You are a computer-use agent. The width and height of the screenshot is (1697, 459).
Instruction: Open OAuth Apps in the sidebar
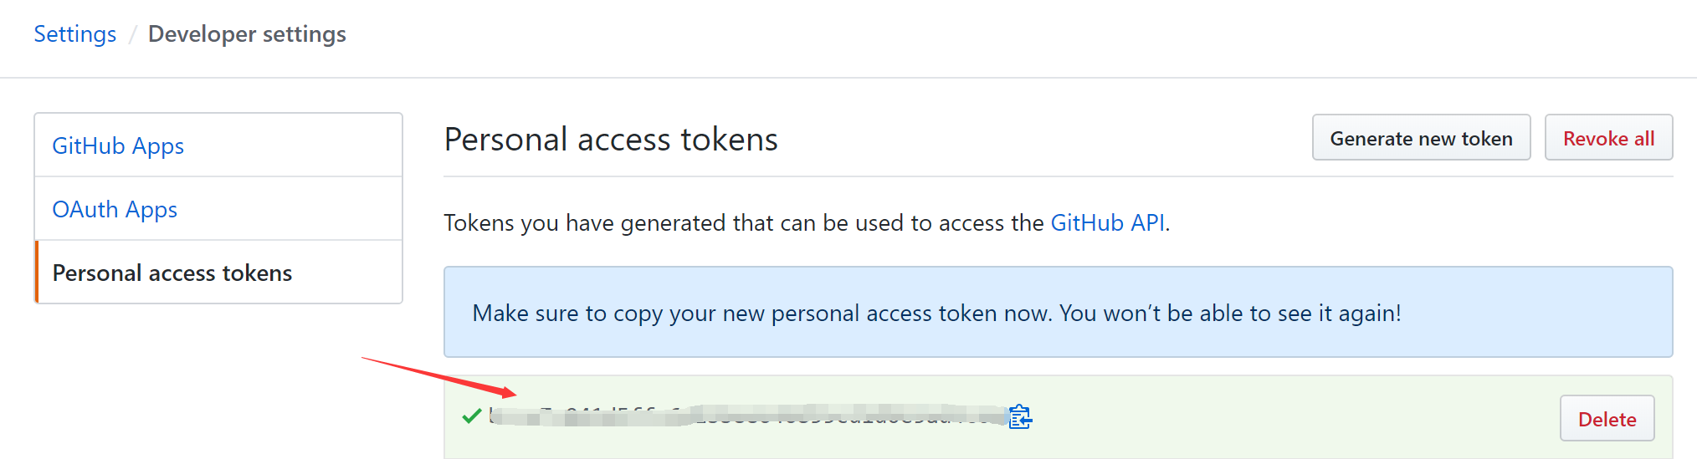point(115,209)
